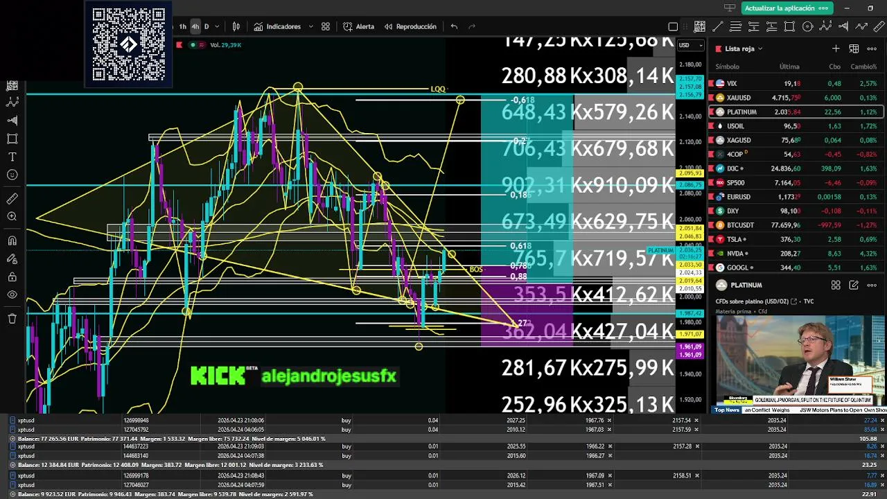This screenshot has width=887, height=499.
Task: Open PLATINUM details three-dot menu
Action: (x=872, y=285)
